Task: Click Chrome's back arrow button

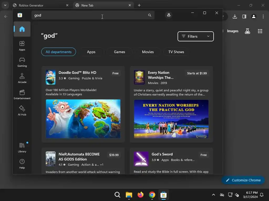Action: [x=6, y=16]
